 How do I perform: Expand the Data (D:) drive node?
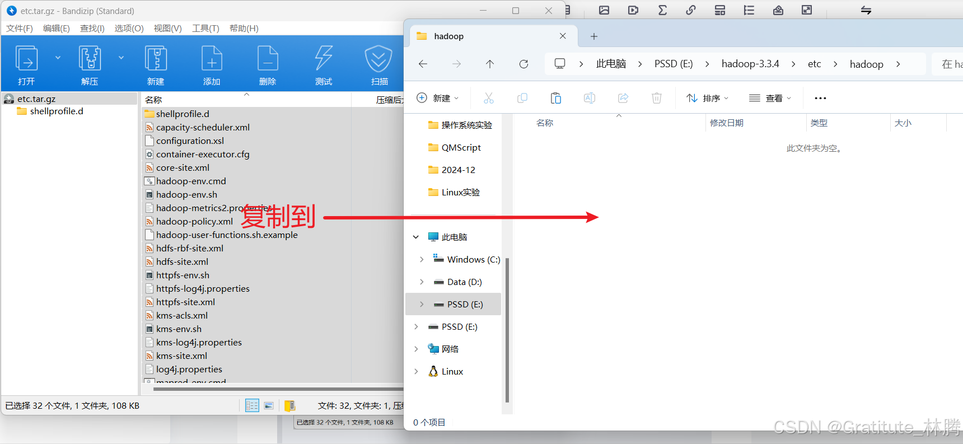422,282
